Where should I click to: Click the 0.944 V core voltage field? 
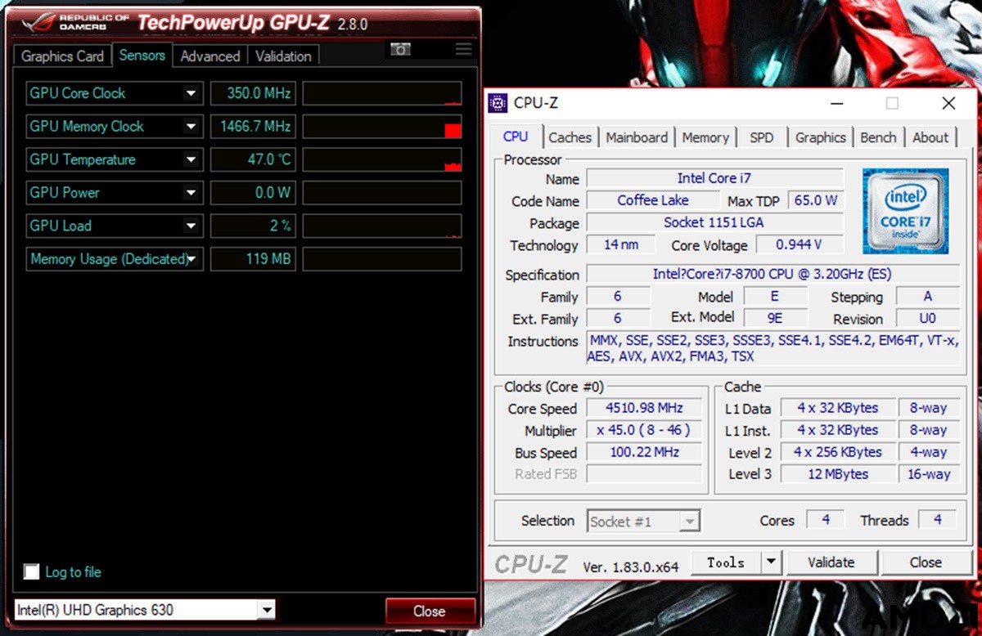click(x=799, y=244)
